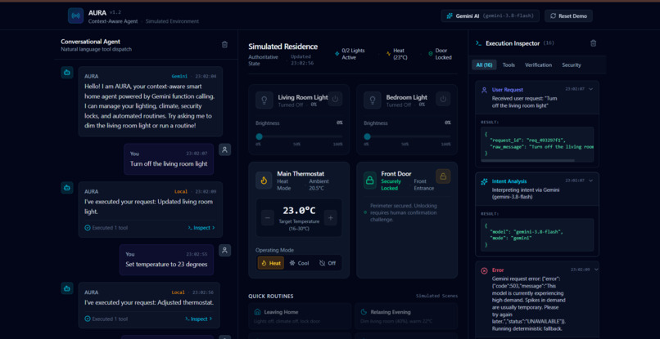Adjust the Bedroom Light brightness slider
660x339 pixels.
(x=407, y=136)
